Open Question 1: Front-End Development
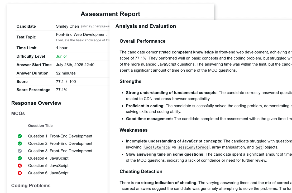 pos(60,136)
